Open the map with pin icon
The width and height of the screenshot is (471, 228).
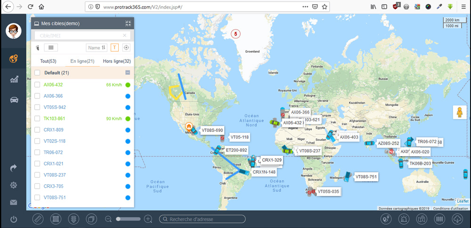click(x=422, y=219)
